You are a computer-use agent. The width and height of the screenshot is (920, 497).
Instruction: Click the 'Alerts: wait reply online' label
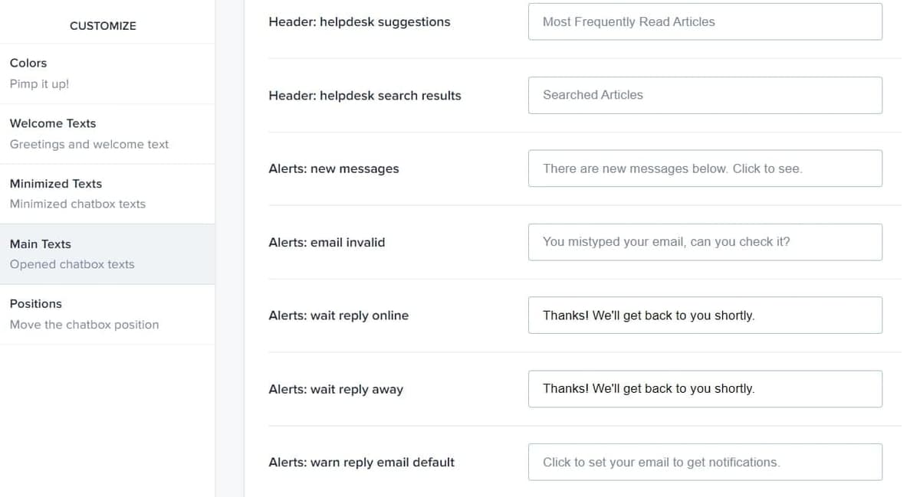point(338,316)
